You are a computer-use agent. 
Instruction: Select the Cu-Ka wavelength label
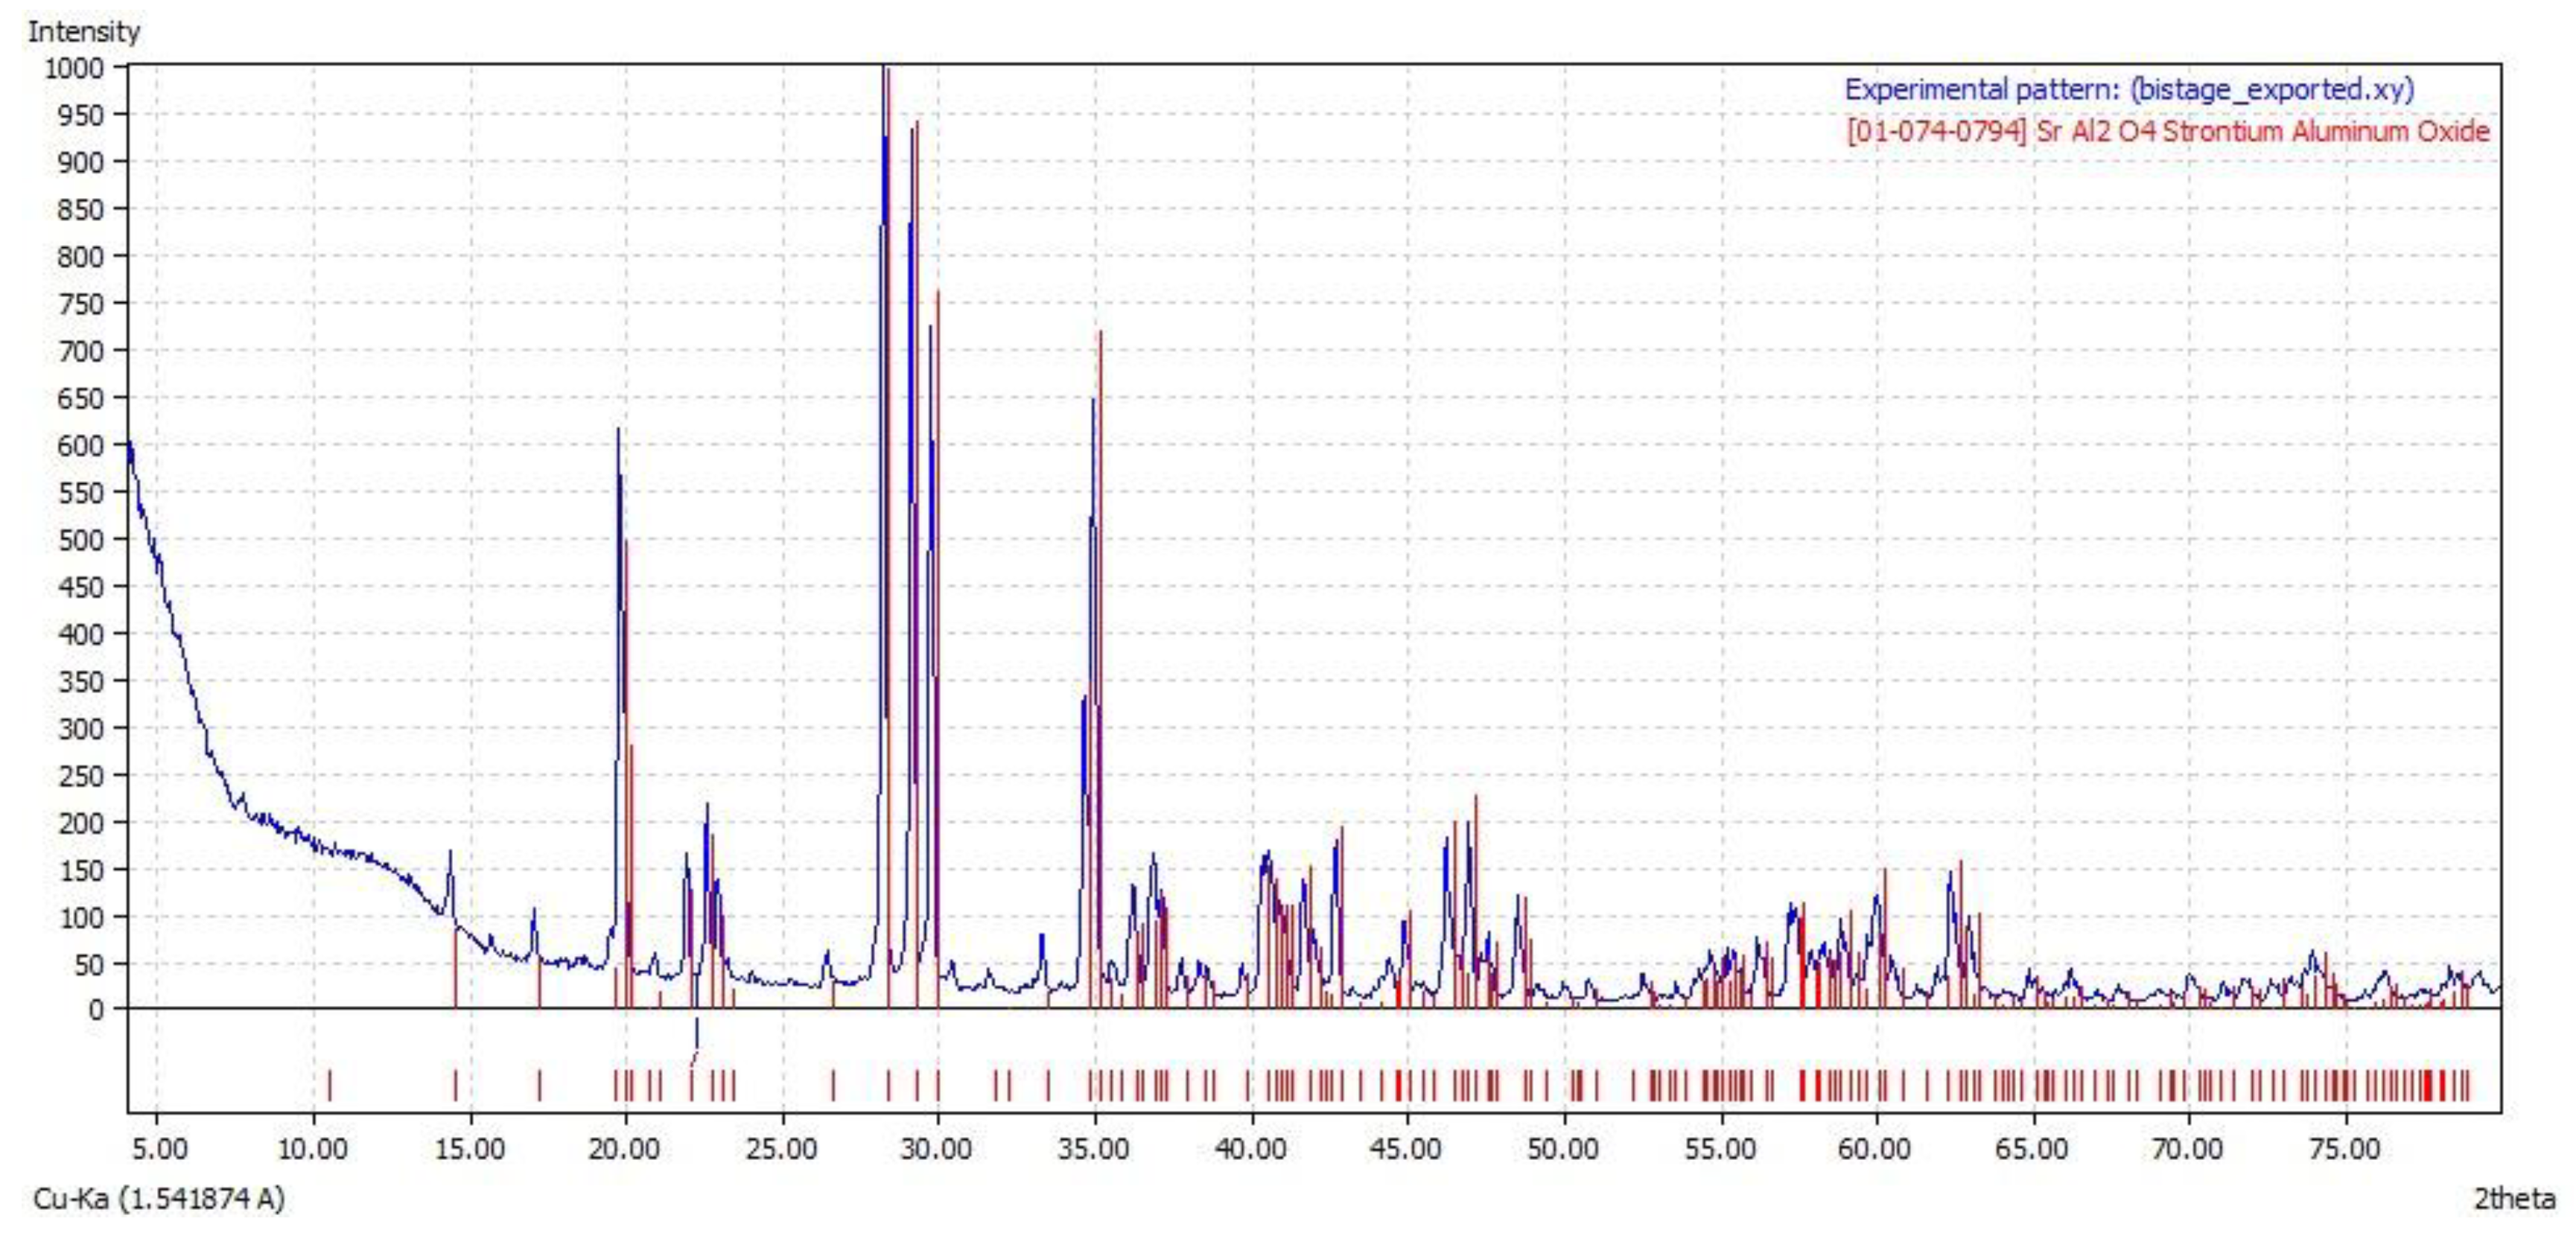159,1198
